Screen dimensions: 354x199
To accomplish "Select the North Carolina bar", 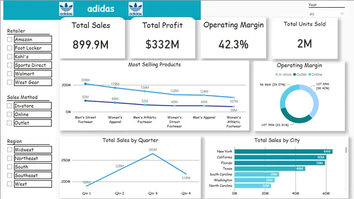I will (253, 186).
